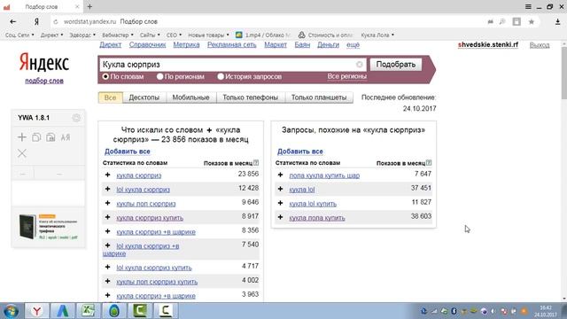Click the wordstat.yandex.ru address bar

[x=268, y=21]
